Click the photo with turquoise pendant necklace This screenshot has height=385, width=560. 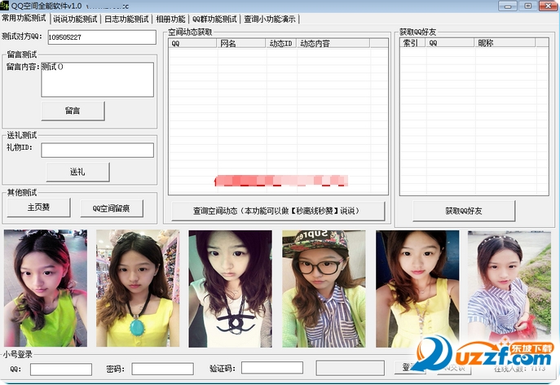tap(138, 288)
